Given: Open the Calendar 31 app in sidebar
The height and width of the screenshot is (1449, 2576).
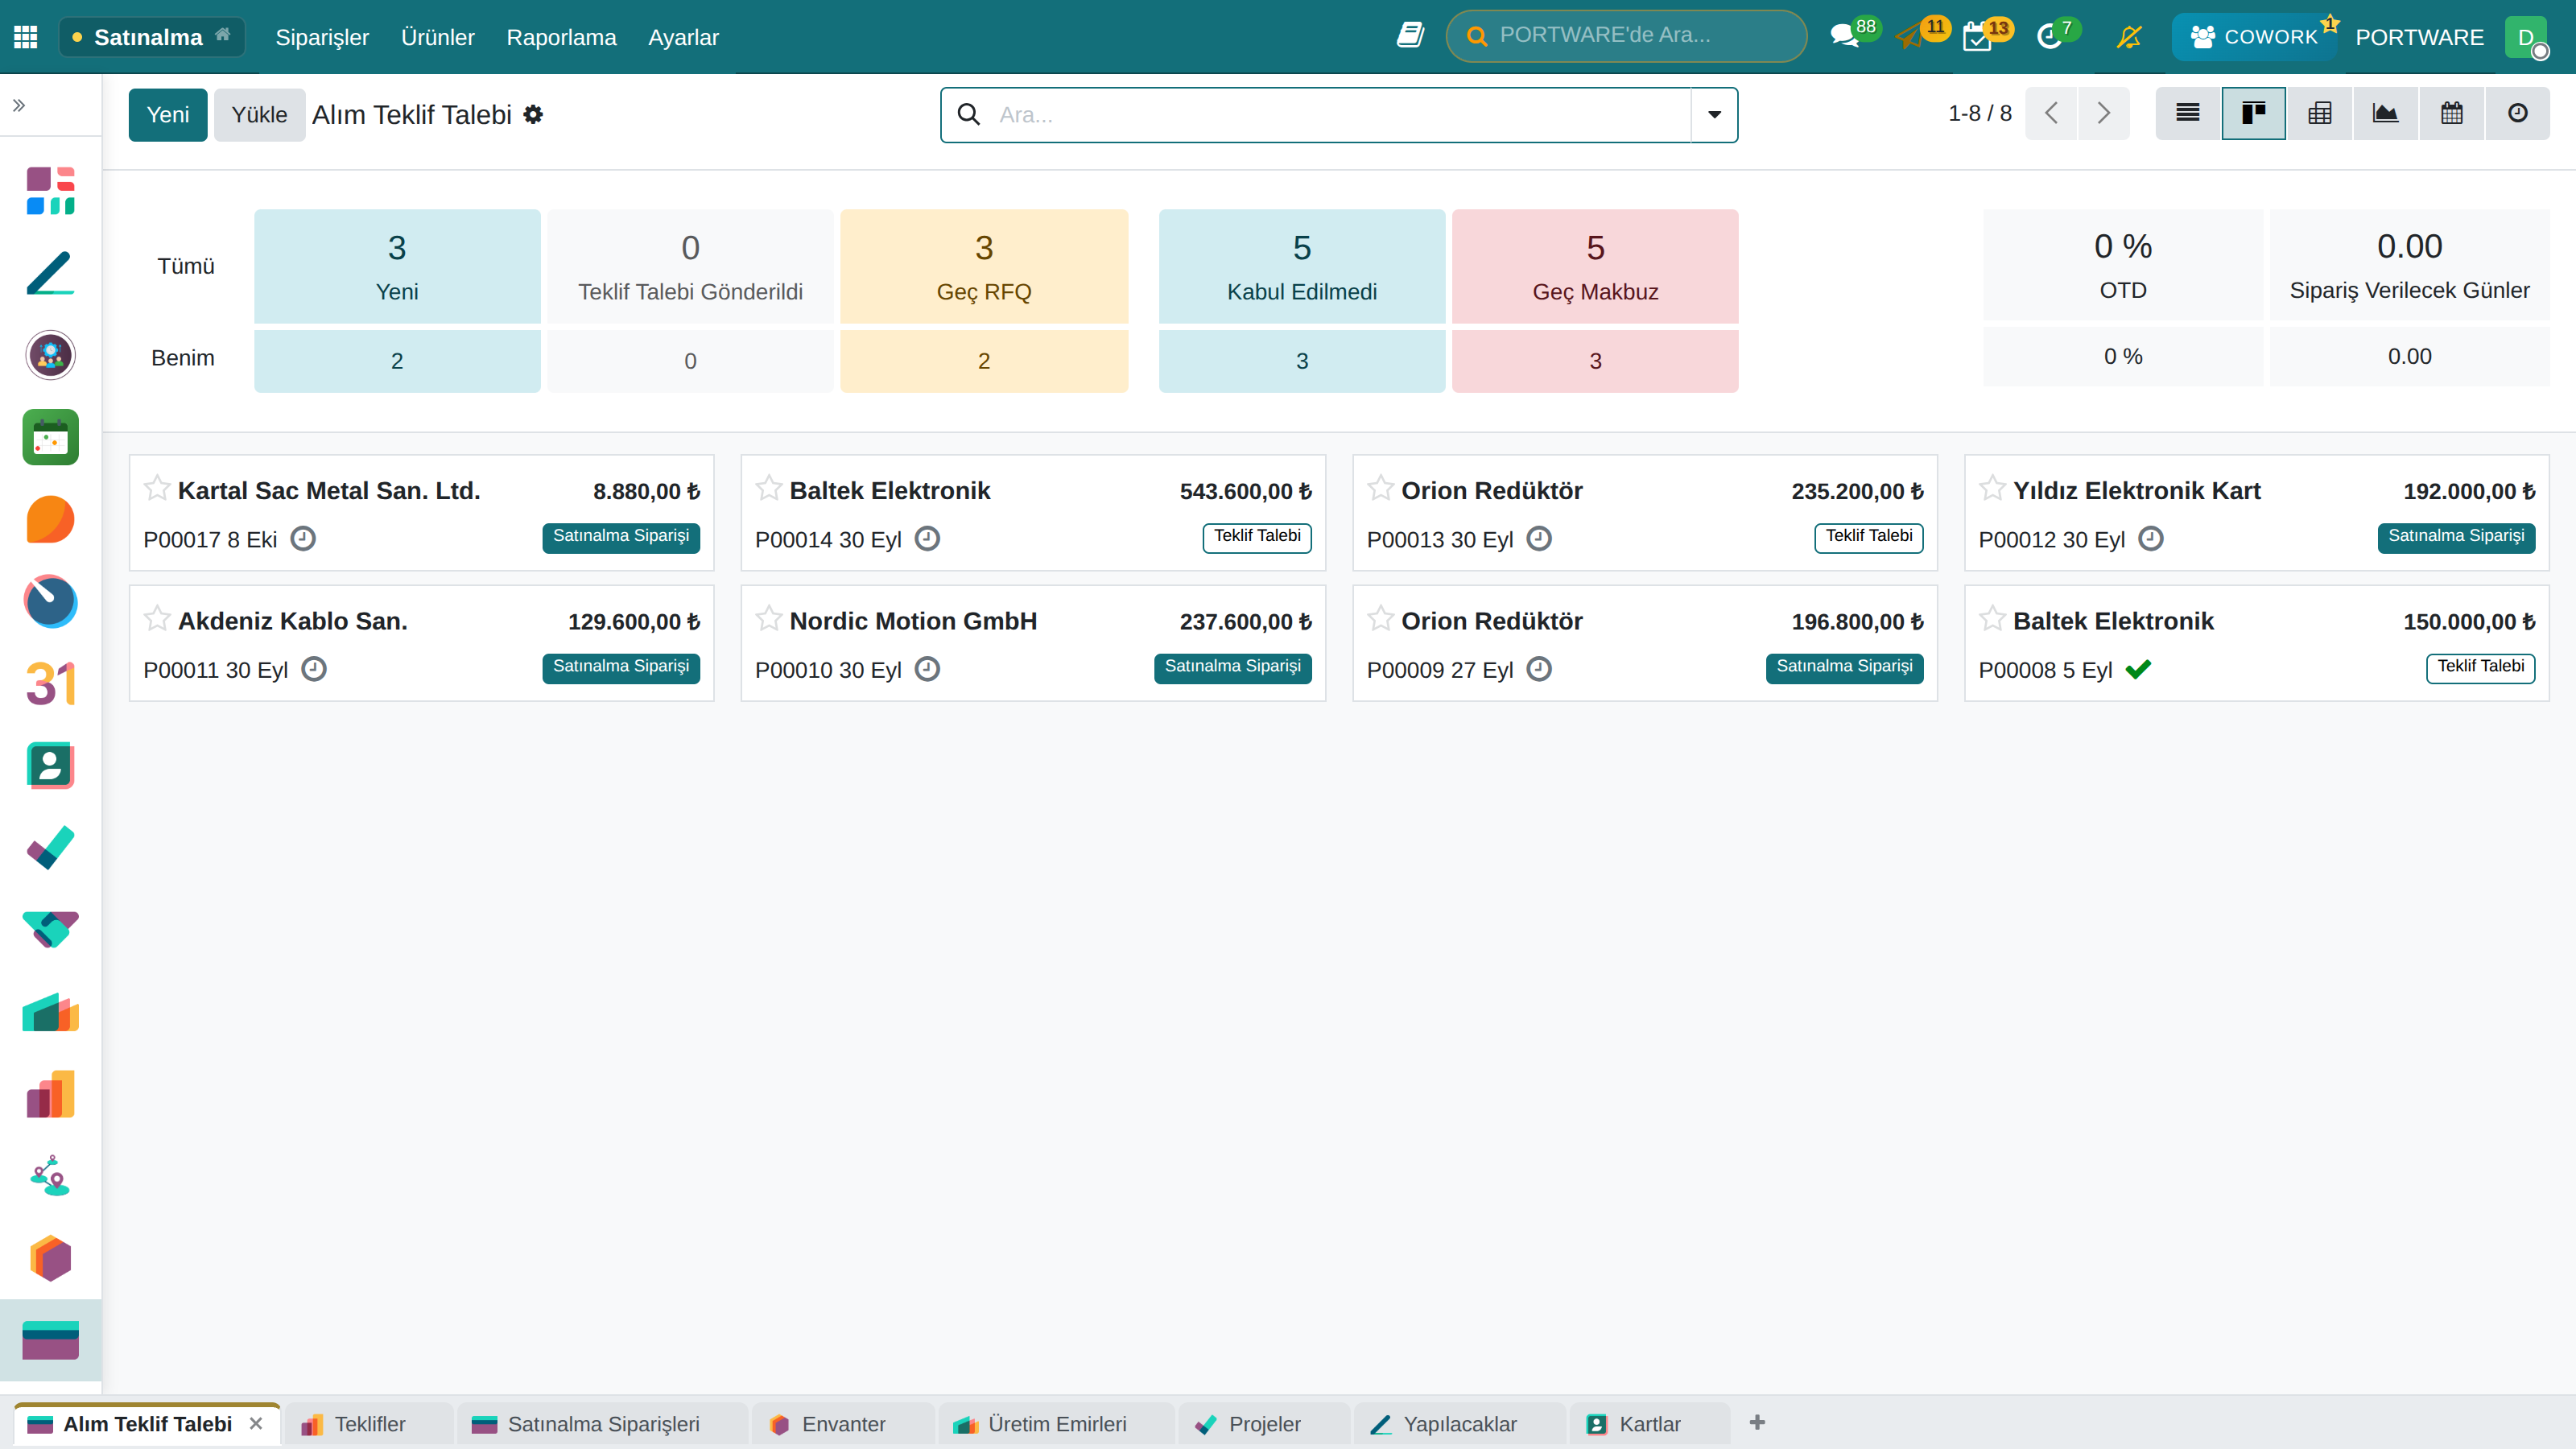Looking at the screenshot, I should (50, 684).
